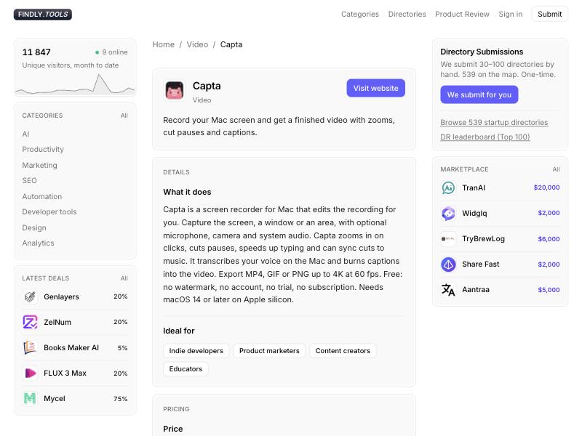Click the Share Fast icon

pos(448,265)
